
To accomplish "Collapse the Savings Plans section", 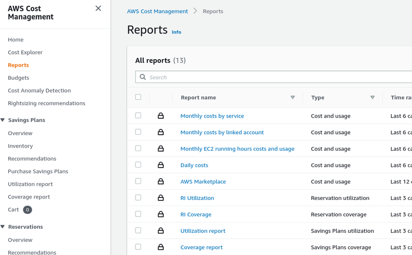I will (3, 120).
